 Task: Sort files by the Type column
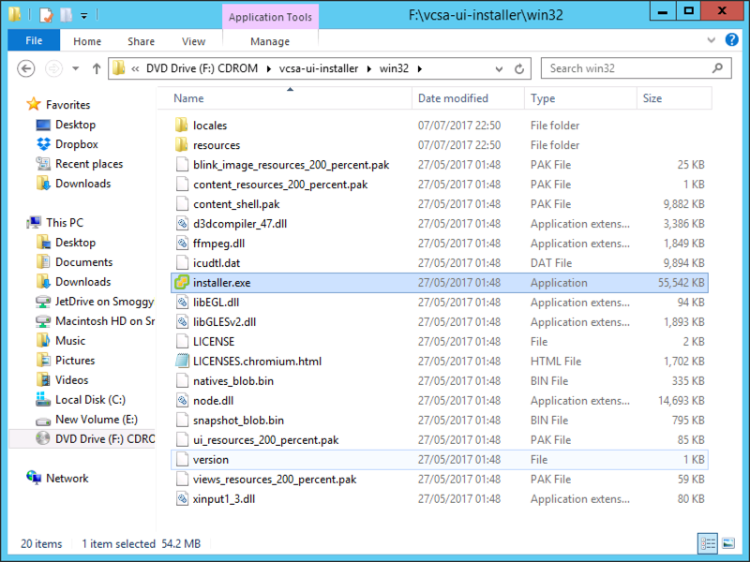[580, 98]
